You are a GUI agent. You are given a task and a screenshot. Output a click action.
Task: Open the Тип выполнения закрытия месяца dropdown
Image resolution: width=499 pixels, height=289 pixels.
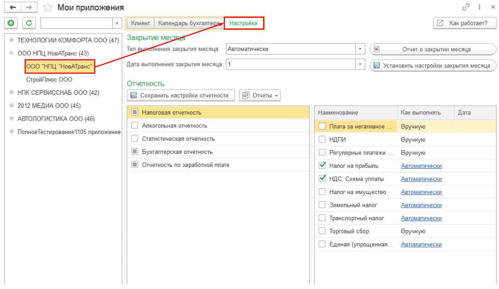(360, 49)
